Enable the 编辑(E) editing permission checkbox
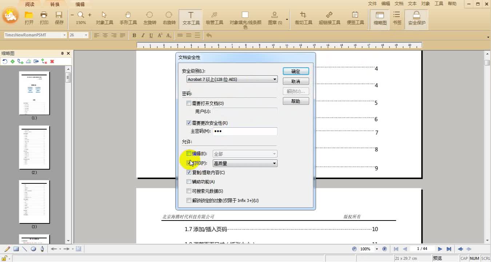 [189, 154]
